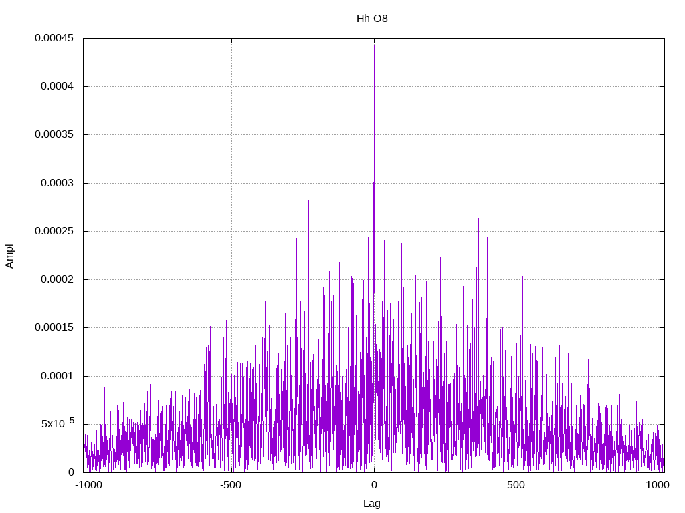685x513 pixels.
Task: Click y-axis tick label 0.00015
Action: (x=54, y=327)
